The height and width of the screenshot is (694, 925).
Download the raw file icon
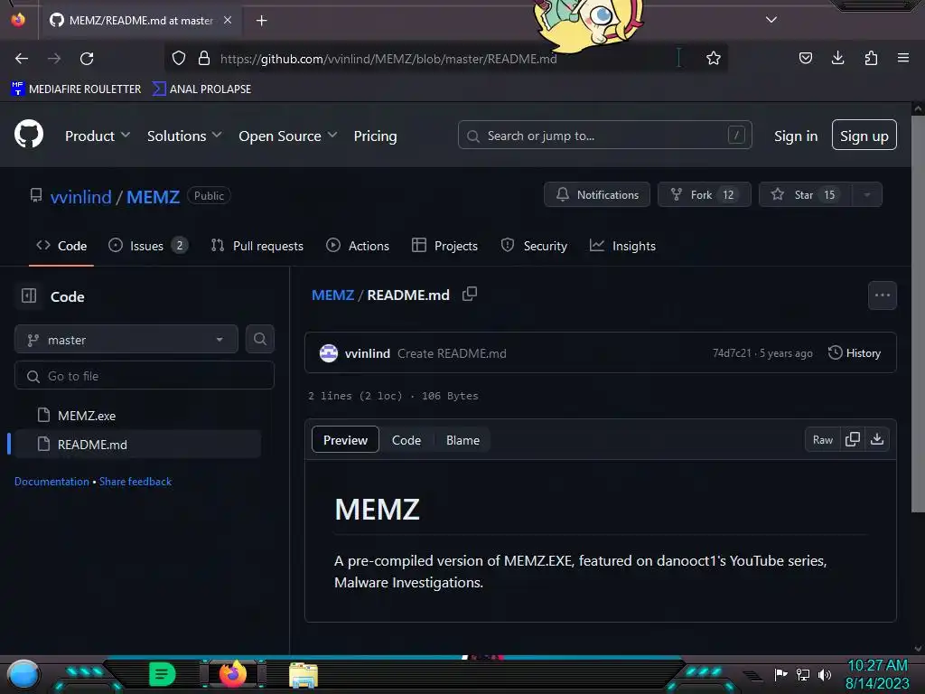coord(877,440)
